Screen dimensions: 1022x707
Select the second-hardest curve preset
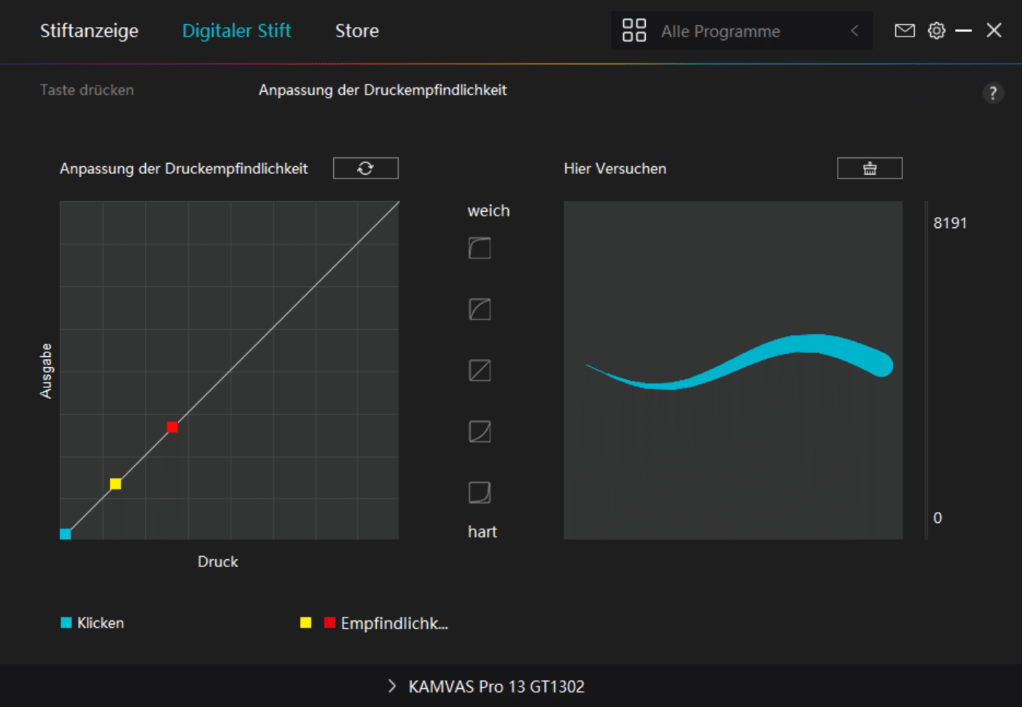[x=479, y=432]
